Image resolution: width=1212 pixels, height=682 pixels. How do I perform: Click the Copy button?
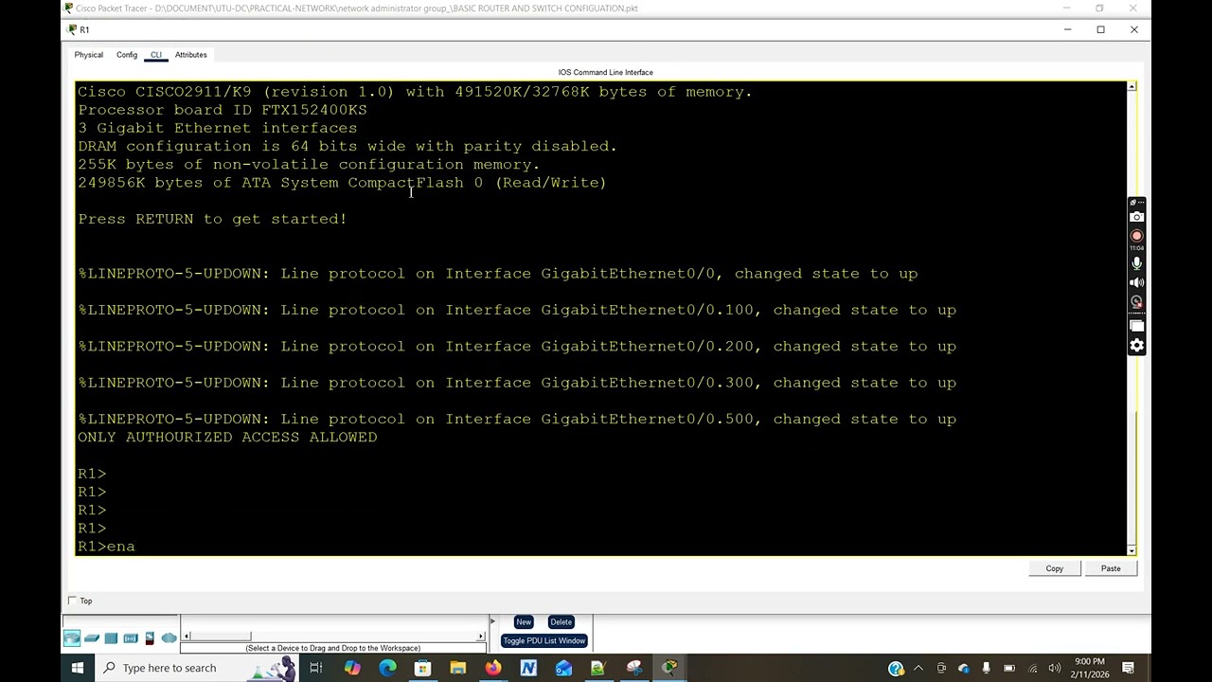tap(1055, 568)
